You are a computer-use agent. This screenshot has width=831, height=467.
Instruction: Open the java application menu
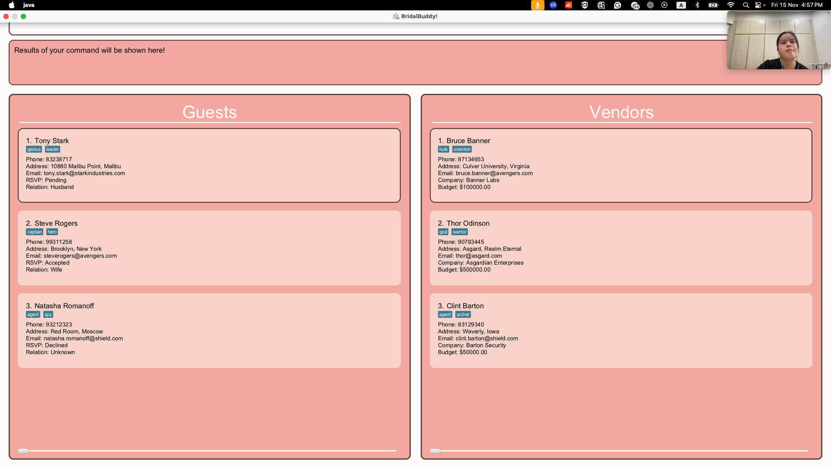coord(29,5)
